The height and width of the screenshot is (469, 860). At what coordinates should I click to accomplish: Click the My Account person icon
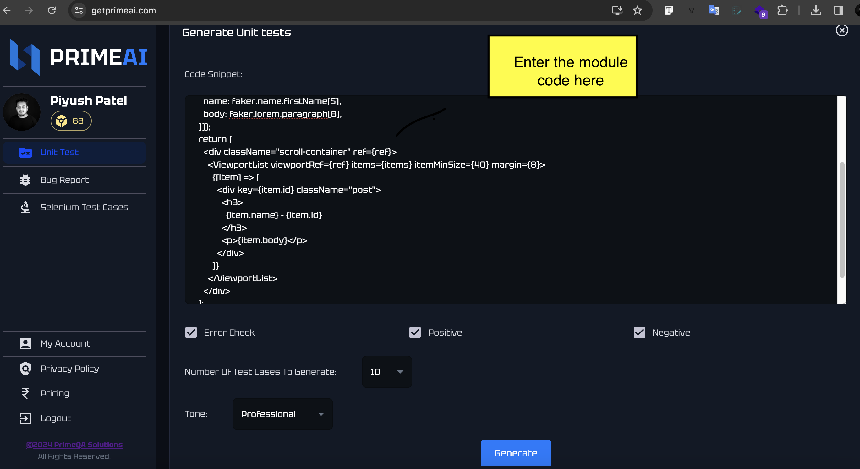click(25, 343)
